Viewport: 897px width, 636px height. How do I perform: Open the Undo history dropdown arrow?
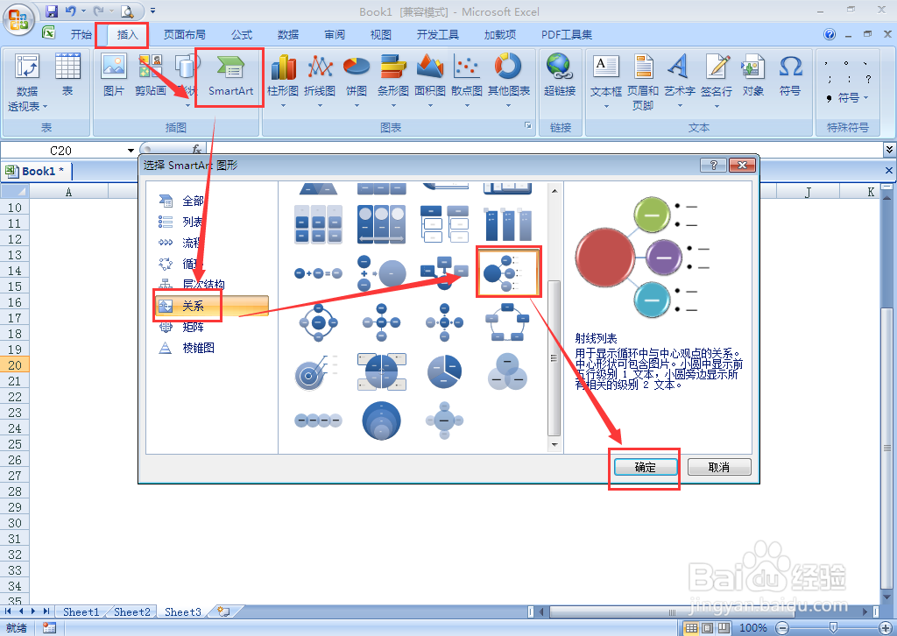tap(83, 11)
